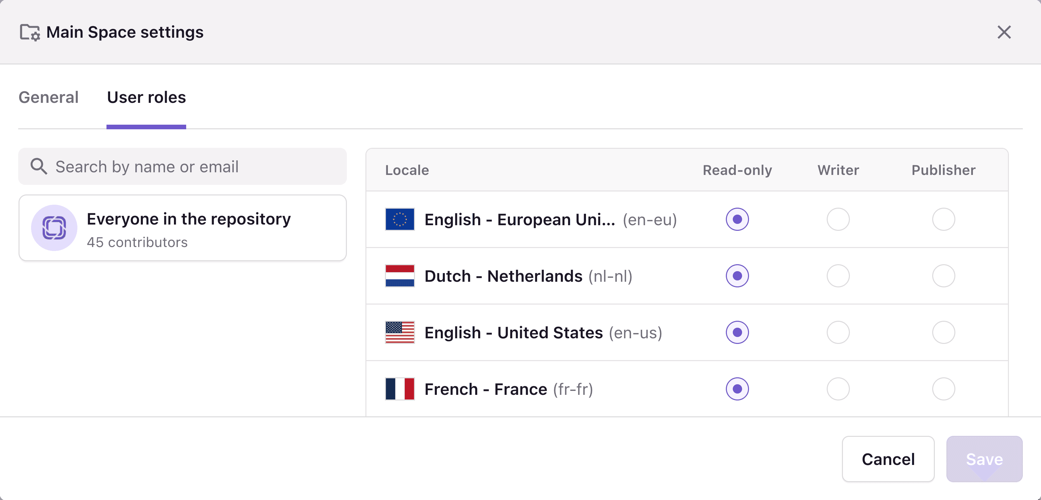Click the European Union flag icon
1041x500 pixels.
pos(400,220)
